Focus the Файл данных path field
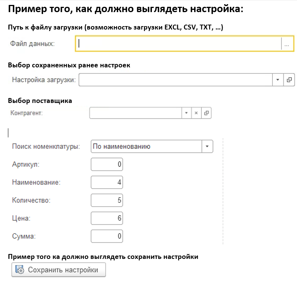297x282 pixels. click(178, 44)
